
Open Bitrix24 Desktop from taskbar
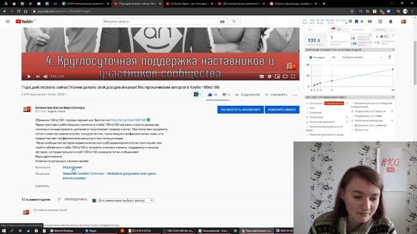click(x=62, y=231)
